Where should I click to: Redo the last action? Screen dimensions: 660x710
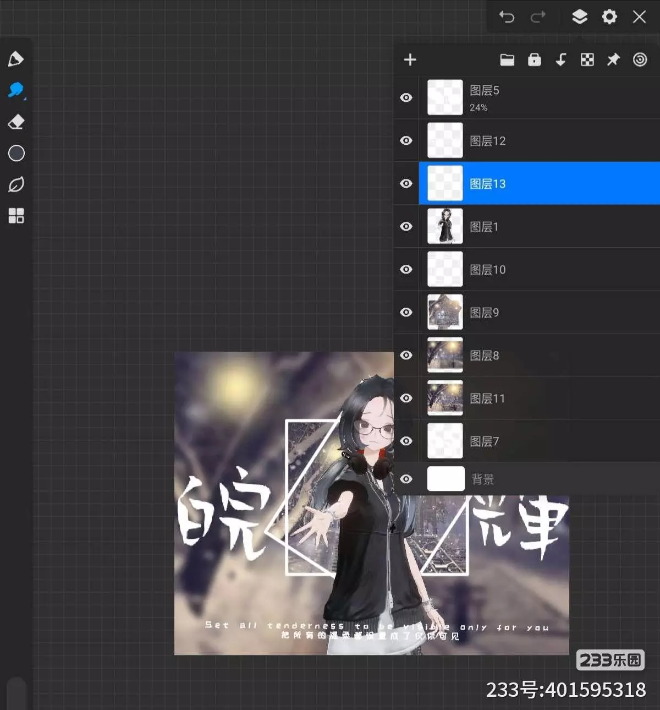click(538, 17)
